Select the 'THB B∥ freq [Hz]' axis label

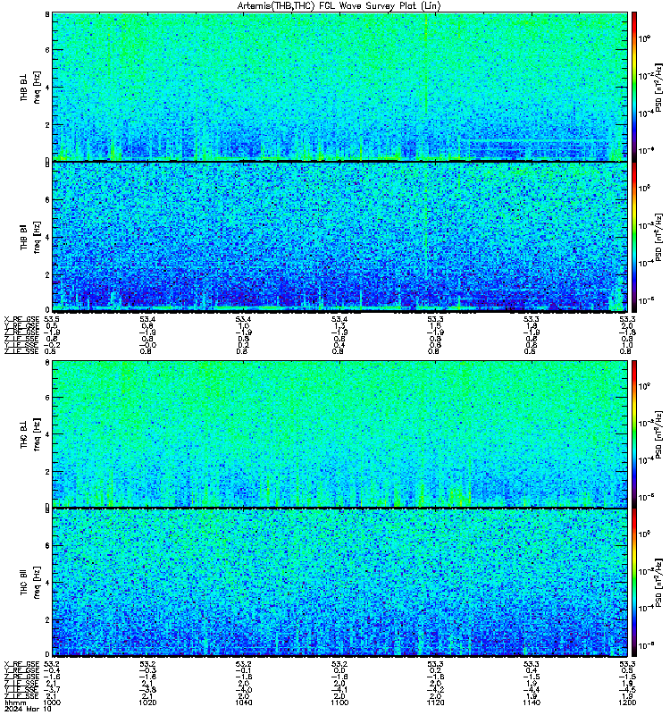point(30,237)
